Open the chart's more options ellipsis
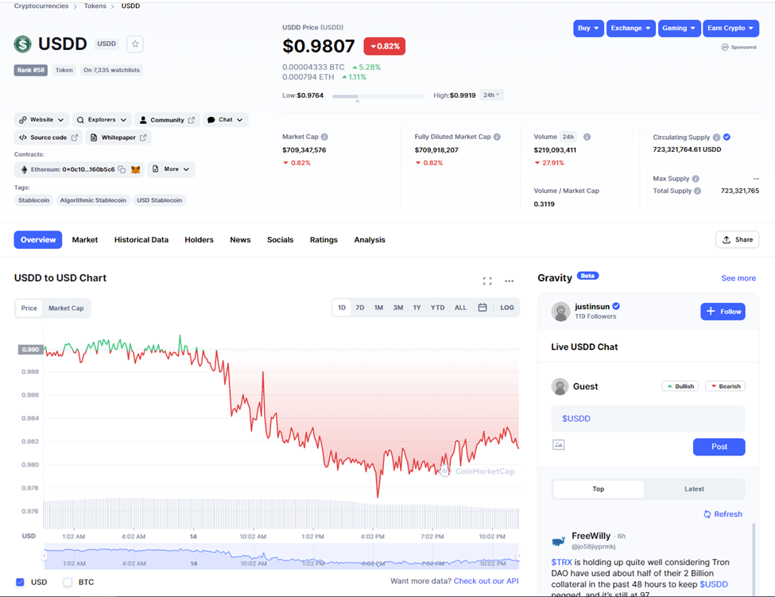This screenshot has height=597, width=775. click(x=509, y=281)
